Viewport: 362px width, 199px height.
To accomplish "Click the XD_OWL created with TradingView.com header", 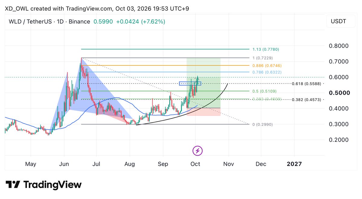I will pyautogui.click(x=97, y=8).
